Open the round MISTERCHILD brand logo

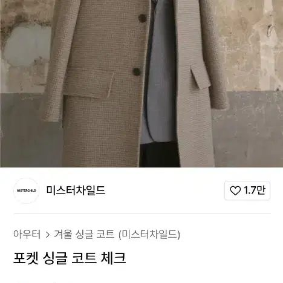[27, 190]
